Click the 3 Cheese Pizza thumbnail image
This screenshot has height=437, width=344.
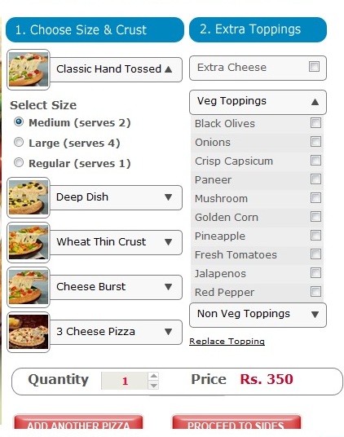coord(29,332)
